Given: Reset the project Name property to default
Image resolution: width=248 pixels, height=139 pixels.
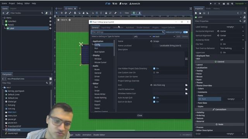Looking at the screenshot, I should point(152,41).
